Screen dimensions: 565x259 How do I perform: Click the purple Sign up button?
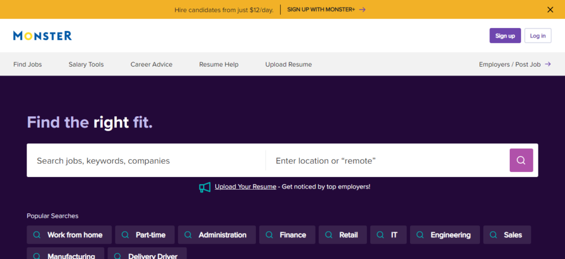[x=505, y=36]
